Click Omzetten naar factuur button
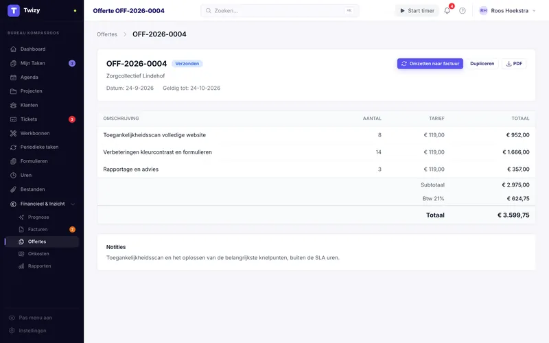549x343 pixels. [x=430, y=64]
